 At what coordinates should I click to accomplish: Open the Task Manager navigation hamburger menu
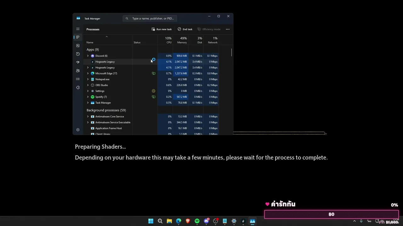point(78,29)
